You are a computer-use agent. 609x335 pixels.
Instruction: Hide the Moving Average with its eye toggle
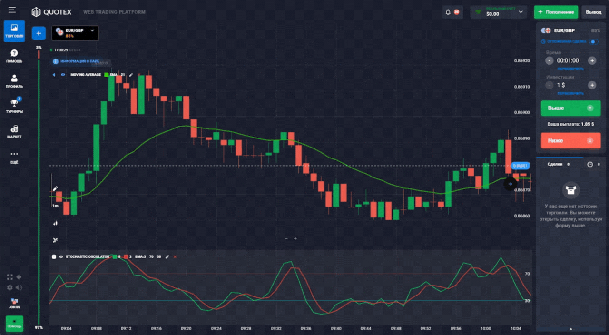coord(62,75)
